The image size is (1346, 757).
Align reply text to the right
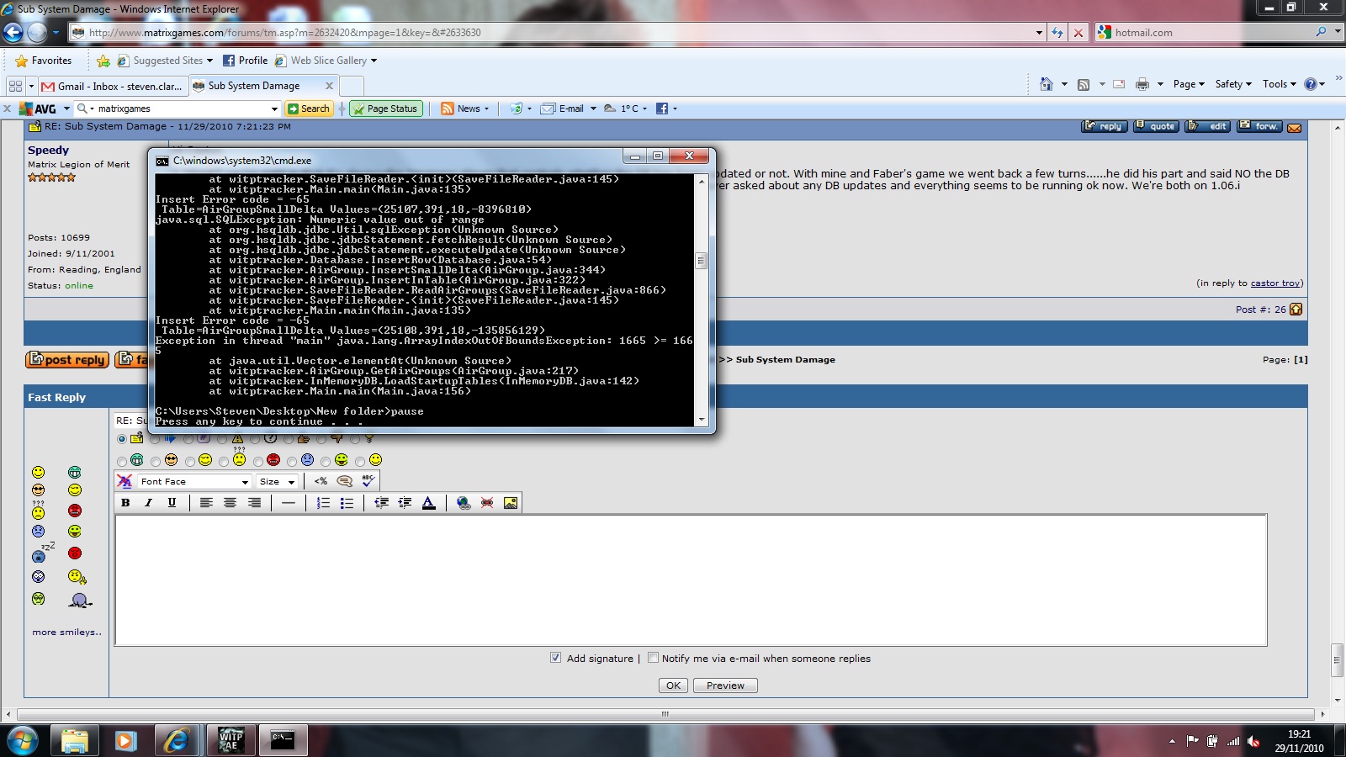tap(254, 503)
